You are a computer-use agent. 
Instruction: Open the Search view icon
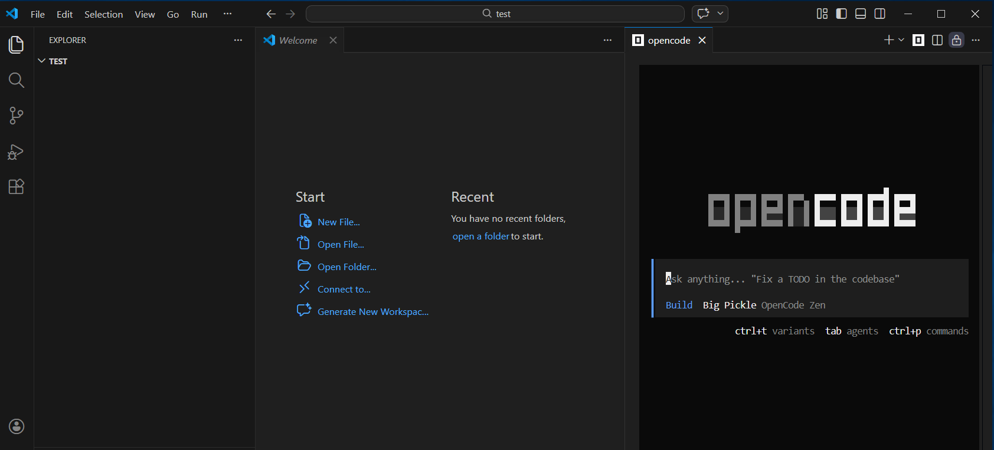pos(17,80)
